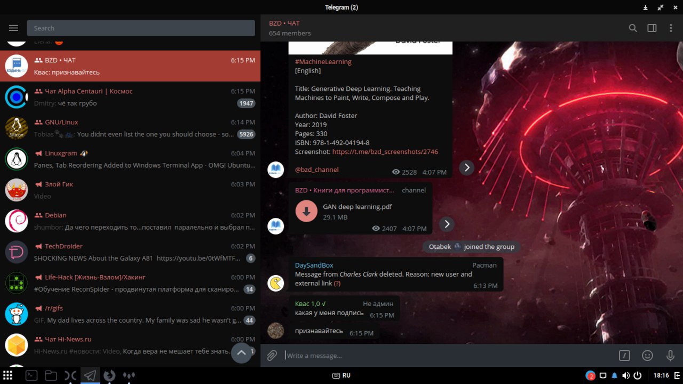Open Firefox from the taskbar
Viewport: 683px width, 384px height.
pos(109,375)
